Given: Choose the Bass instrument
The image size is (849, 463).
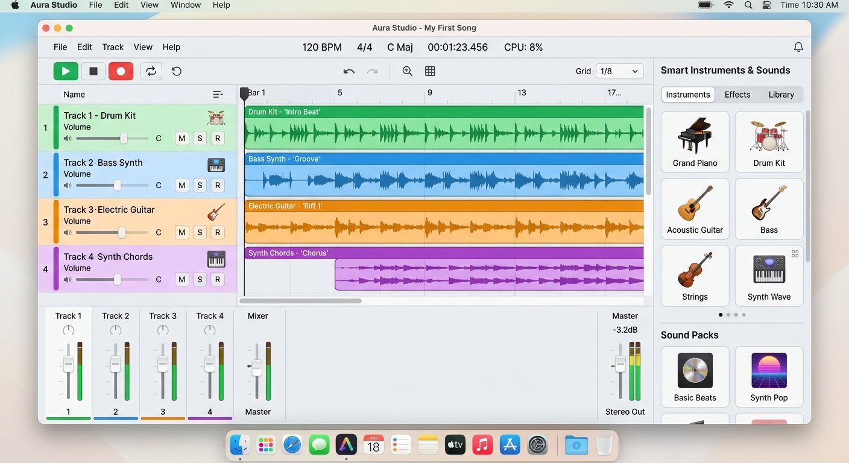Looking at the screenshot, I should tap(769, 209).
